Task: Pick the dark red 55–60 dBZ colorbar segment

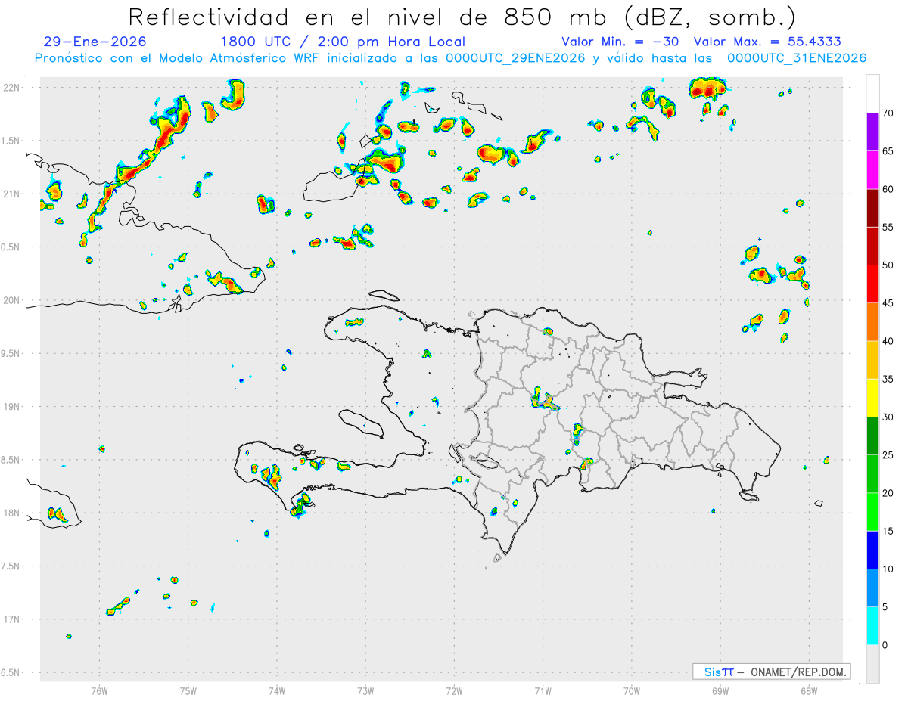Action: pyautogui.click(x=872, y=208)
